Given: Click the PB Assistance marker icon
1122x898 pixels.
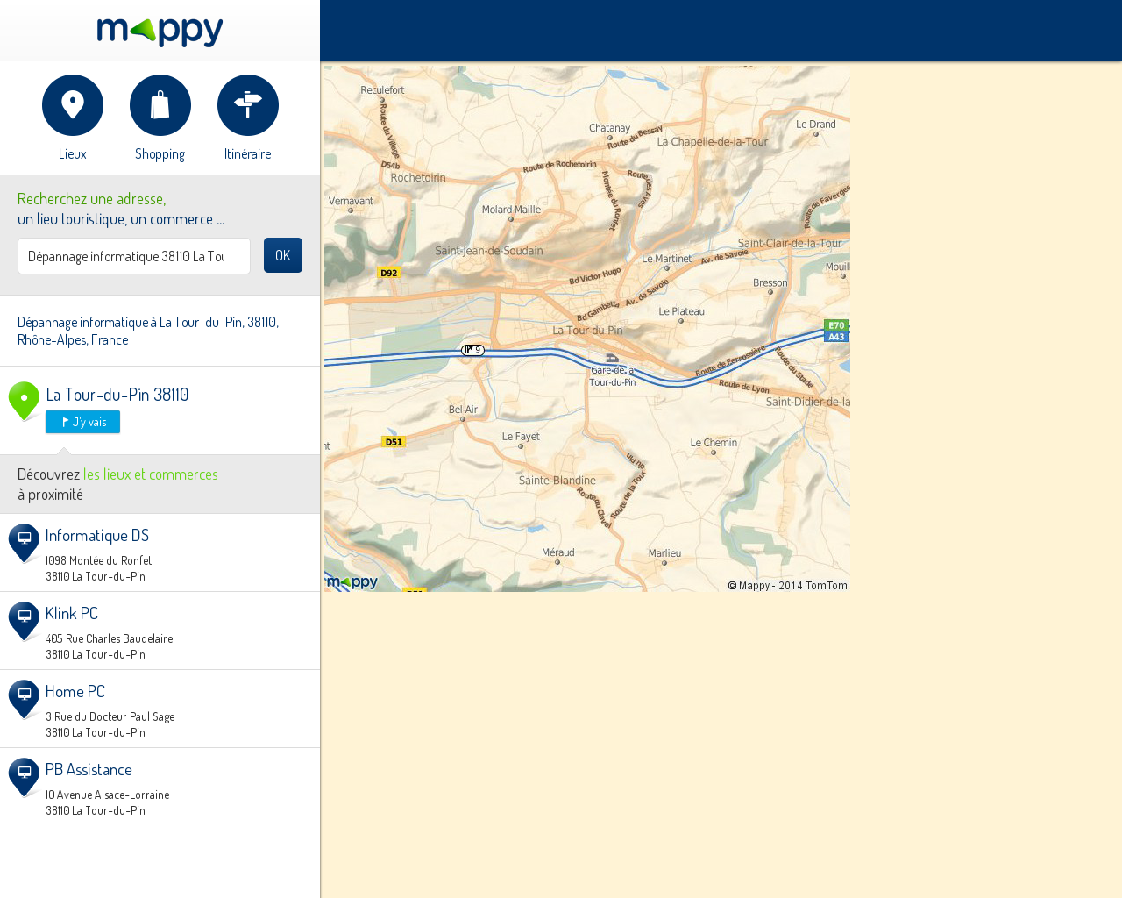Looking at the screenshot, I should click(x=24, y=777).
